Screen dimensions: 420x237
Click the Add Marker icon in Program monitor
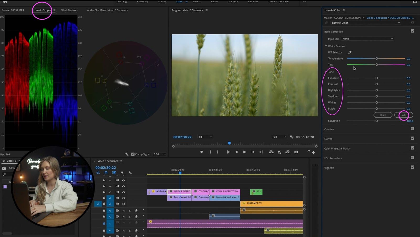201,152
